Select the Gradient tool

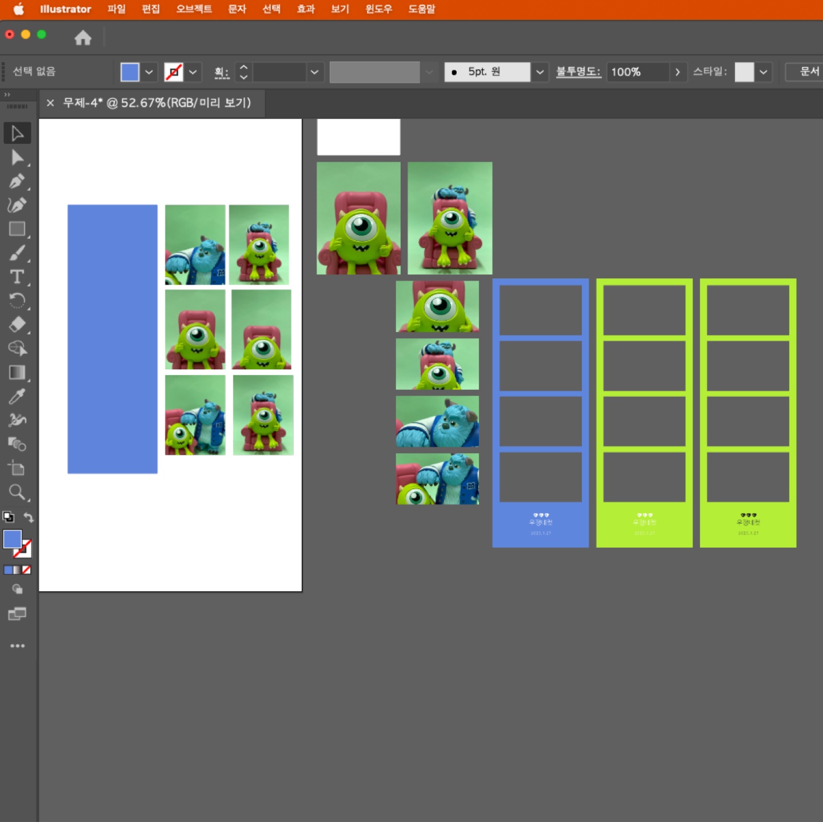coord(17,373)
